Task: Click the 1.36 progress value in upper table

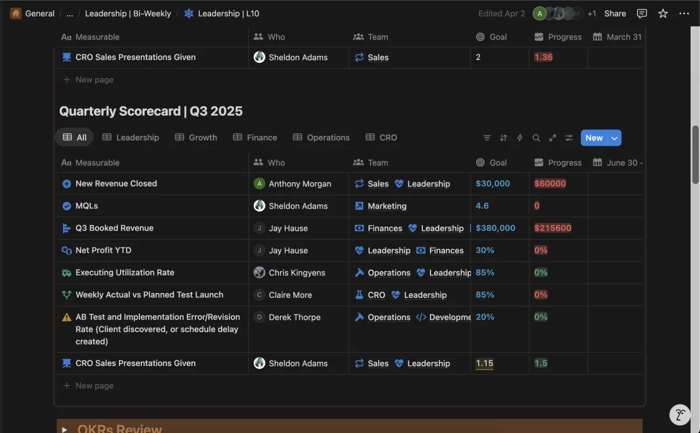Action: click(x=543, y=57)
